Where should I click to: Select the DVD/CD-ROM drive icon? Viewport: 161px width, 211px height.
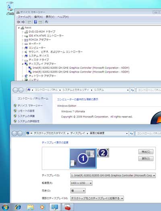(x=26, y=32)
